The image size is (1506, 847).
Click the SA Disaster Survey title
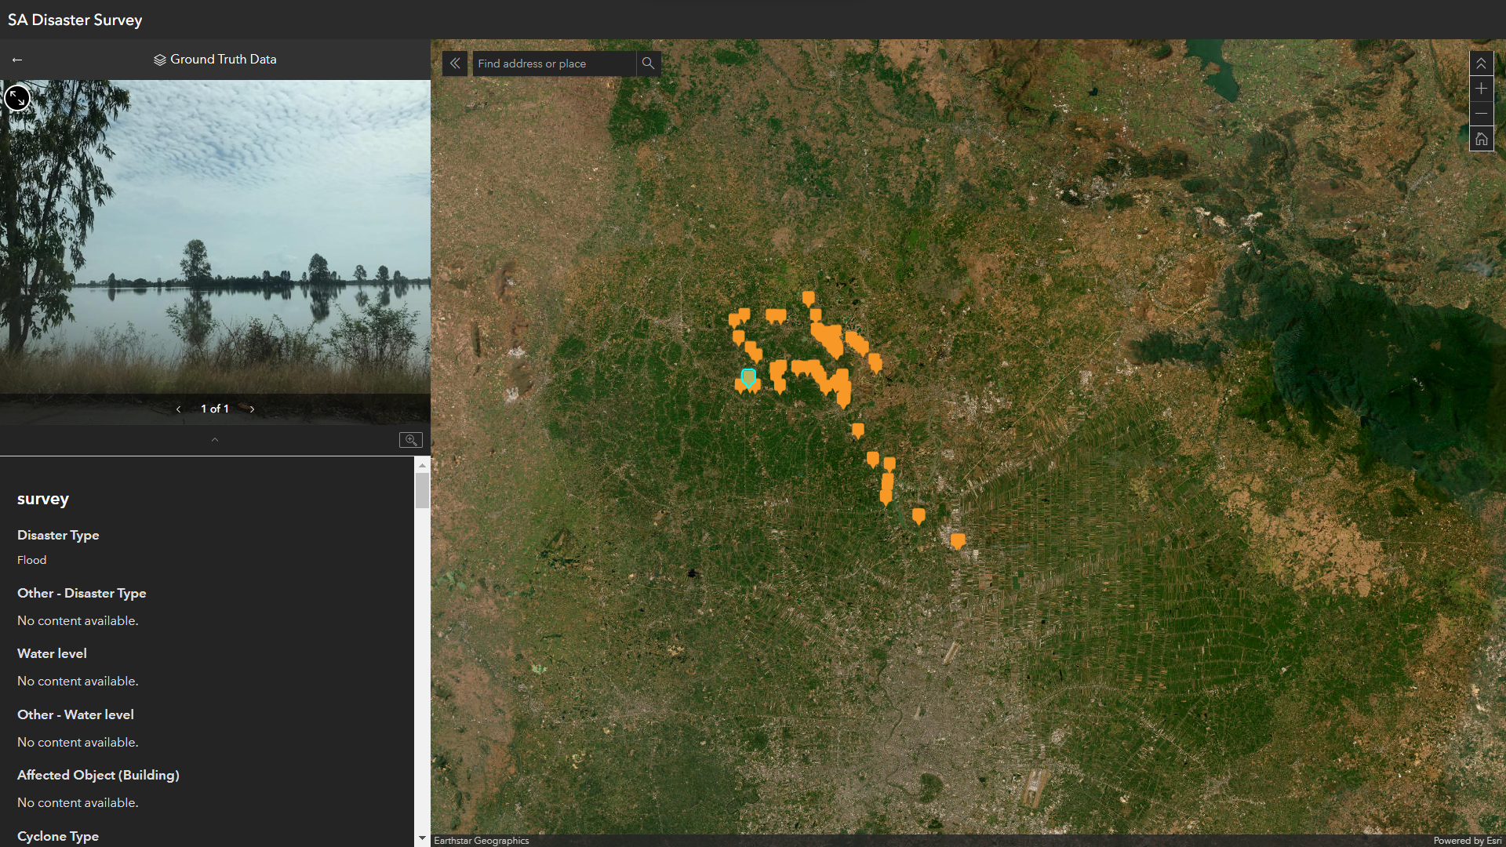(75, 20)
